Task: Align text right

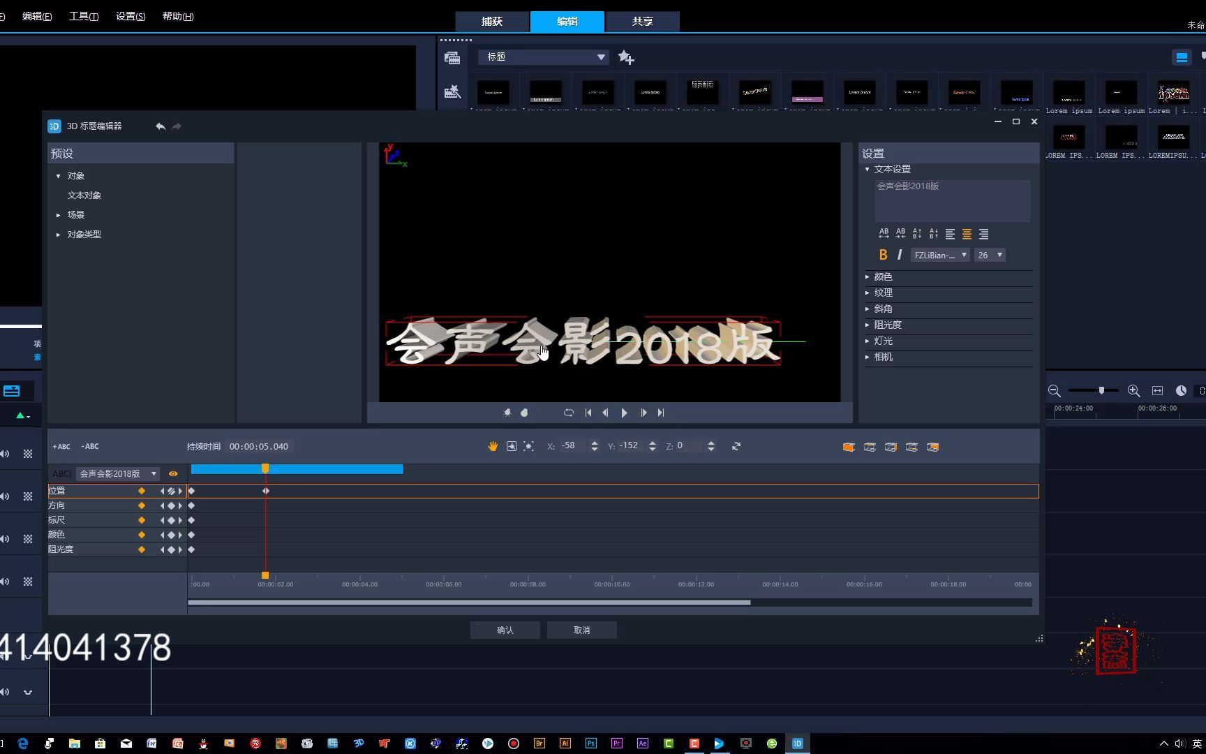Action: tap(983, 234)
